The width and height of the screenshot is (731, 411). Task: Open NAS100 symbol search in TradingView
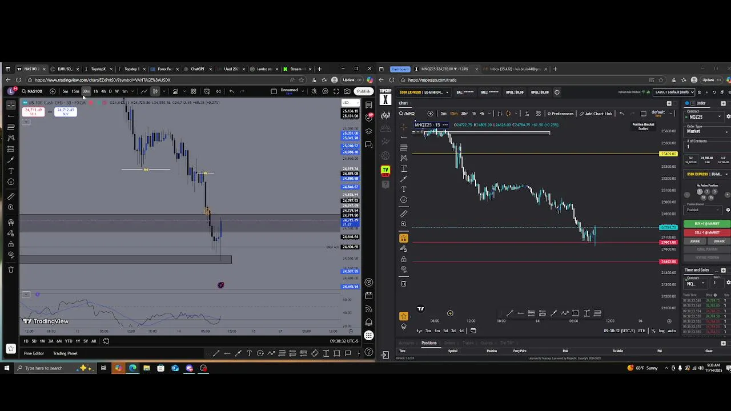(x=32, y=91)
